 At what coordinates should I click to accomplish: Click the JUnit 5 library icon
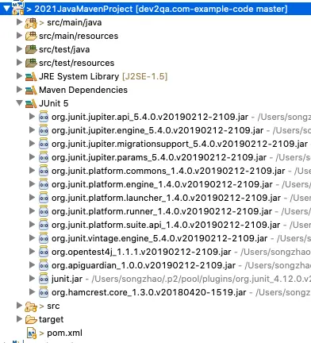point(31,103)
